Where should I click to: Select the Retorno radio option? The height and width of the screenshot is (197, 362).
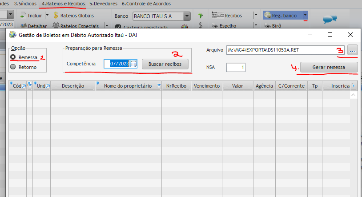pyautogui.click(x=13, y=67)
